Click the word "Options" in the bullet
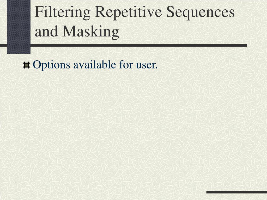 (51, 65)
